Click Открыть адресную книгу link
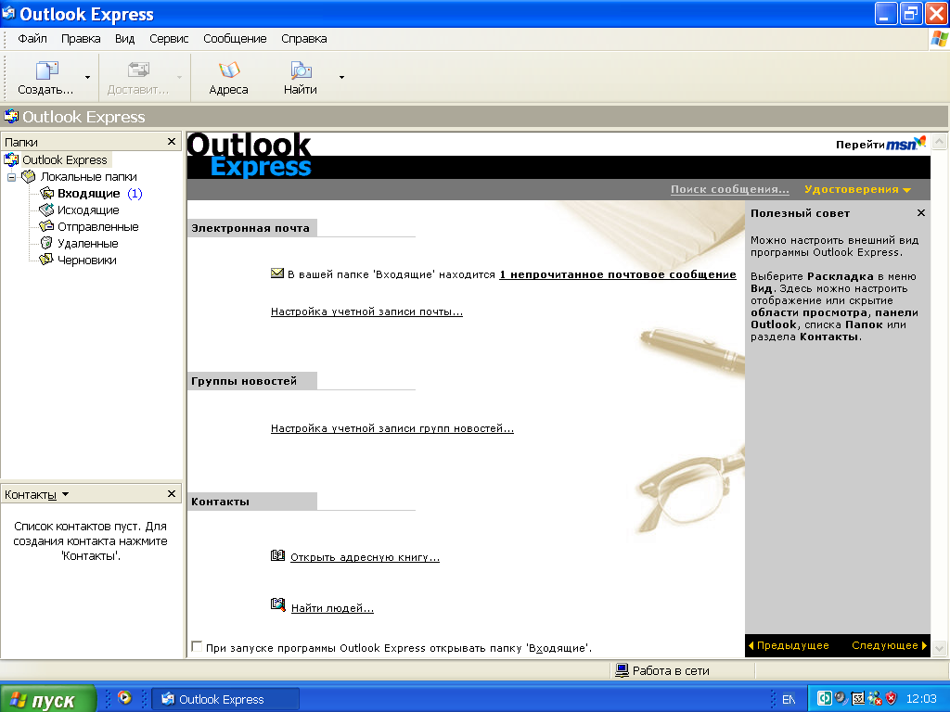 pyautogui.click(x=365, y=557)
